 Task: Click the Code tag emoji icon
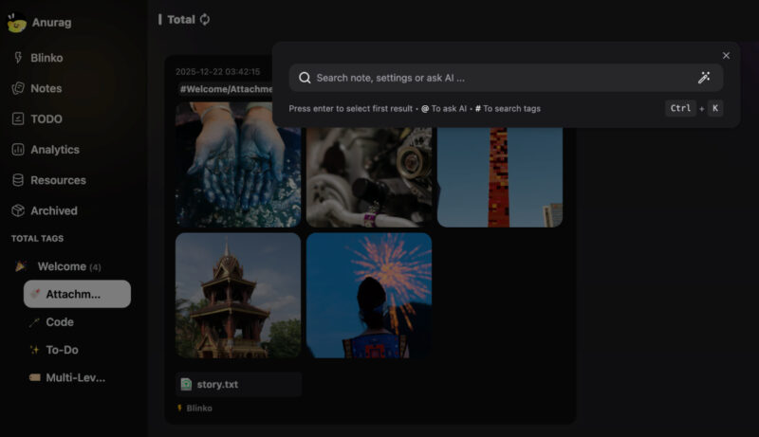[x=34, y=322]
